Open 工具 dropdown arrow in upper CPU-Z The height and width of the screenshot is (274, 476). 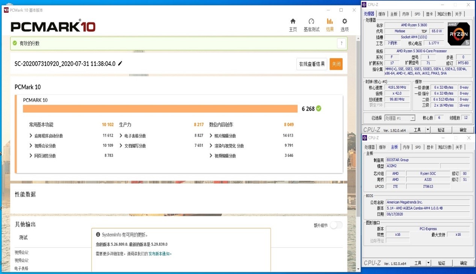click(428, 130)
